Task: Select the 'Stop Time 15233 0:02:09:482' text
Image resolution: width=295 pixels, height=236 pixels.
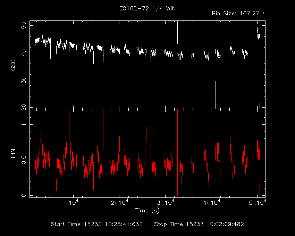Action: (x=199, y=224)
